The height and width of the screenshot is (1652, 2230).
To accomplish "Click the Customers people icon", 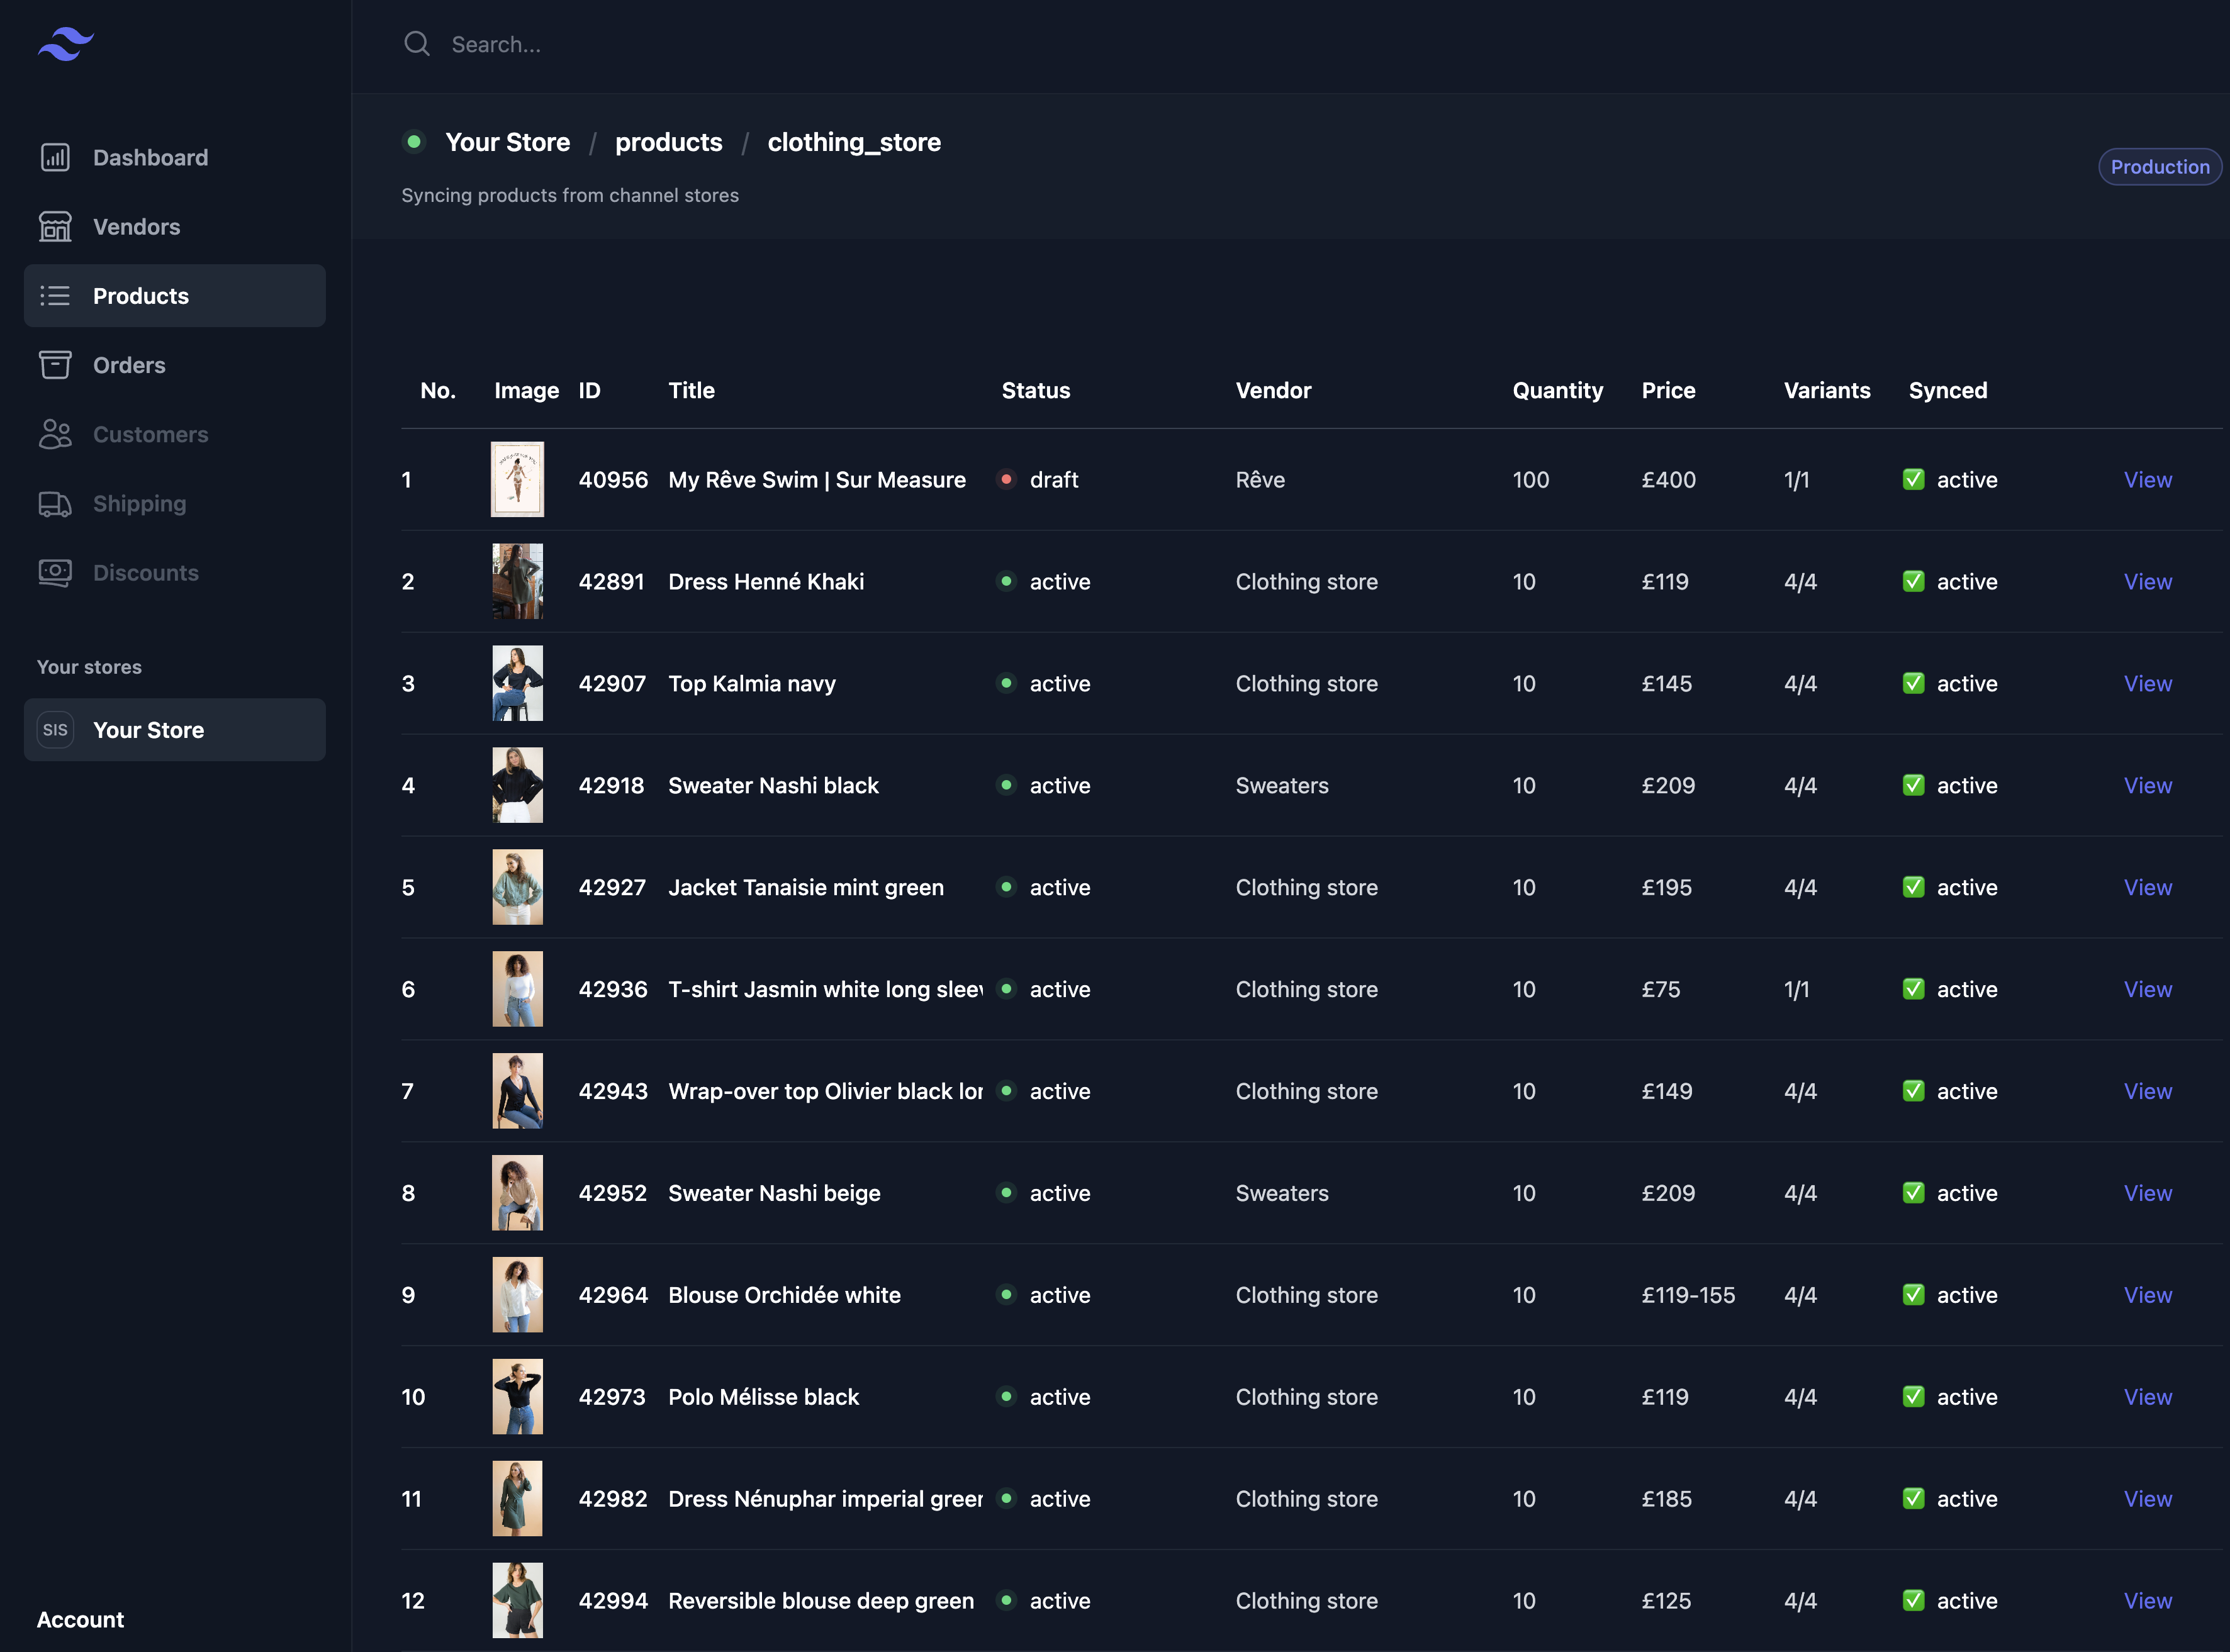I will [x=55, y=434].
